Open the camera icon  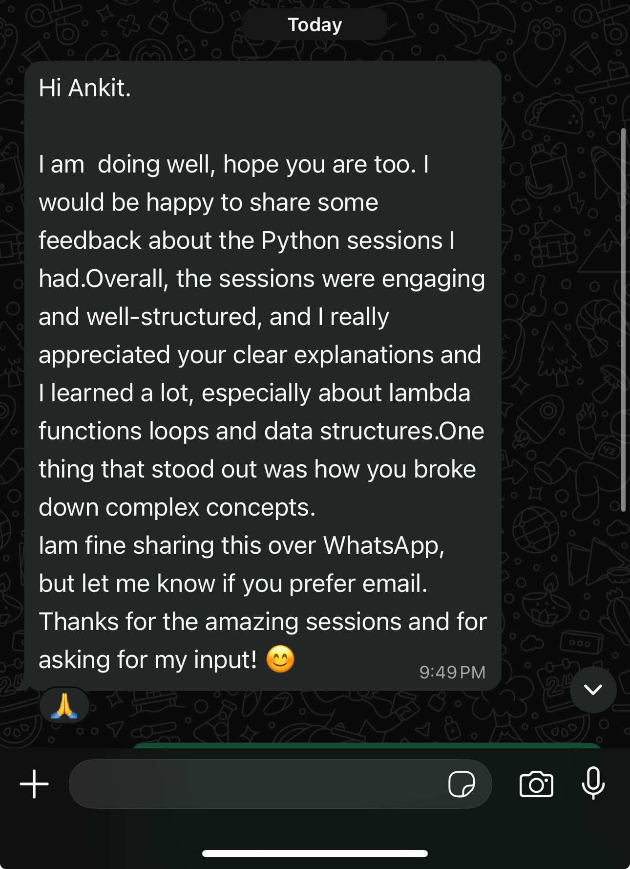tap(536, 784)
